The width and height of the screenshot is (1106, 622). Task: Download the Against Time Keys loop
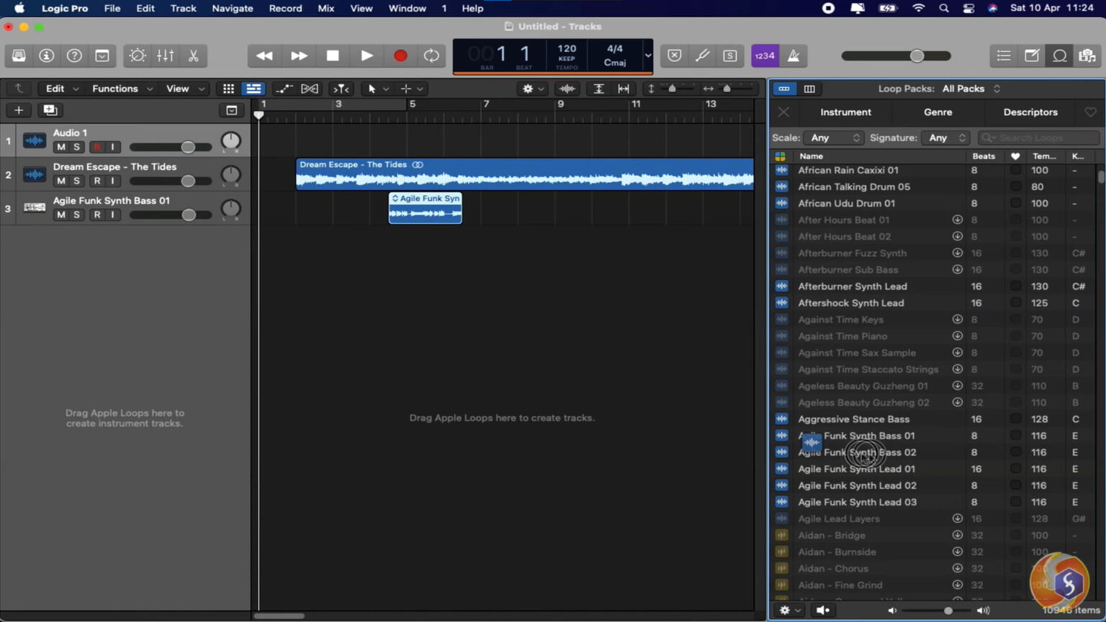coord(957,319)
